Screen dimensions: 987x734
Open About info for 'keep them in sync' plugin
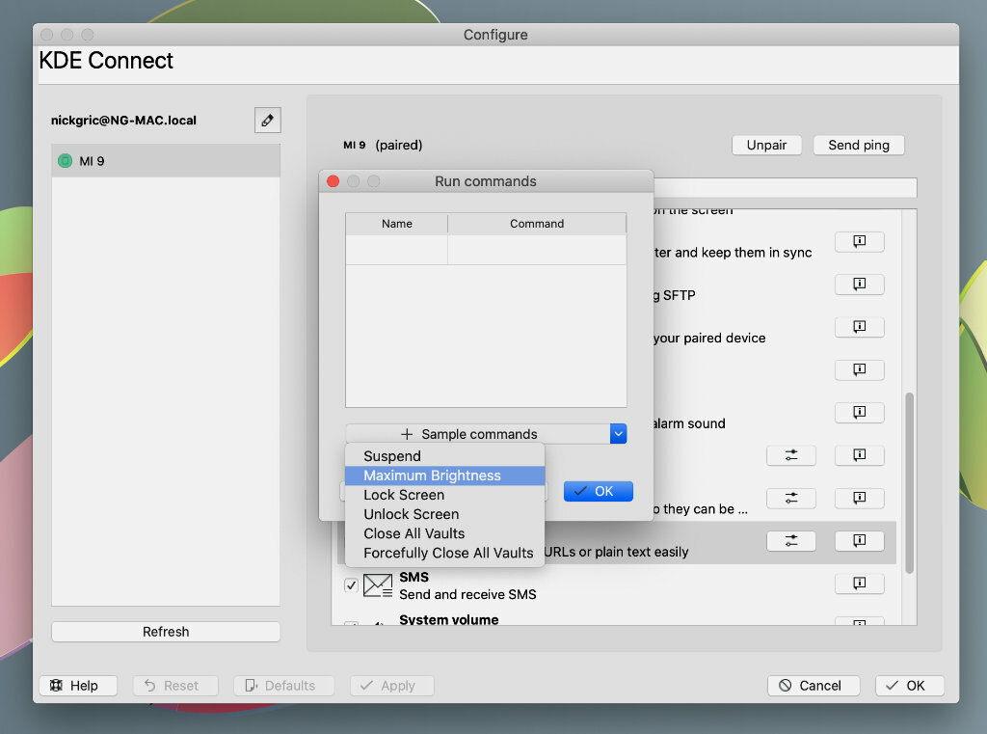point(859,241)
